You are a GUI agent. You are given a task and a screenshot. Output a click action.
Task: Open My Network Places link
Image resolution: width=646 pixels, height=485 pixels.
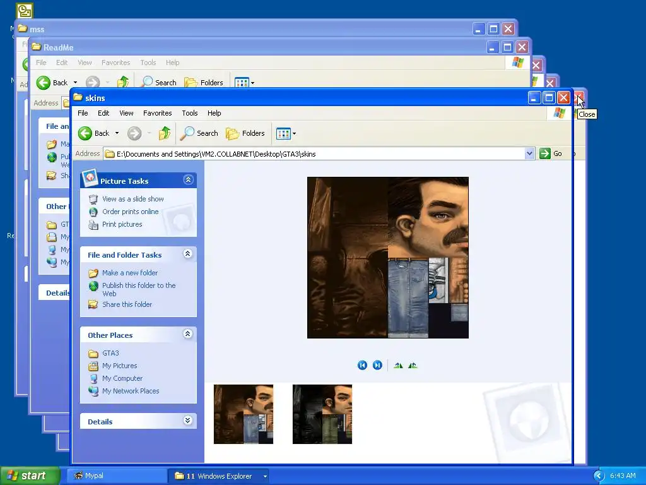point(131,391)
